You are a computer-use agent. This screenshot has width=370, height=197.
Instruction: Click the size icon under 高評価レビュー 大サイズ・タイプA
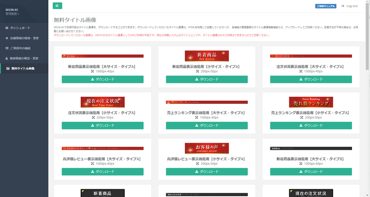pos(92,164)
